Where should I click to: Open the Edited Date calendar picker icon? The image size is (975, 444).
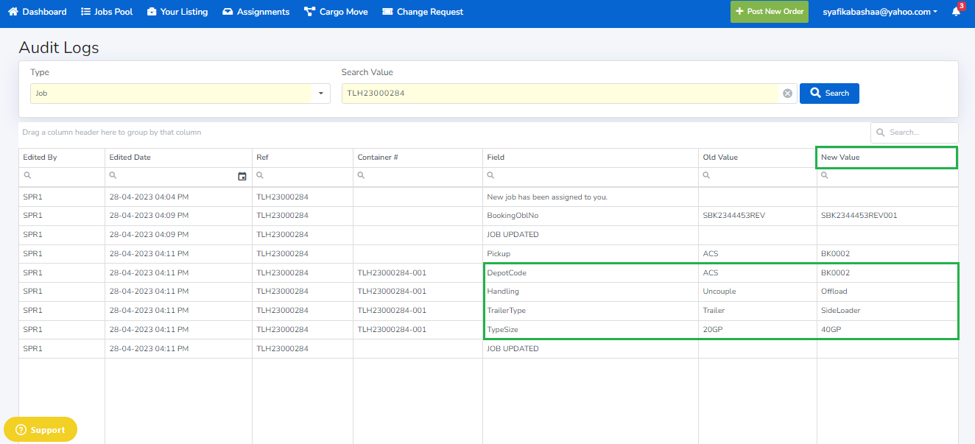(242, 176)
